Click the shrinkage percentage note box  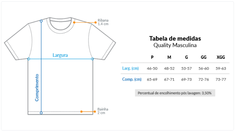coord(175,93)
